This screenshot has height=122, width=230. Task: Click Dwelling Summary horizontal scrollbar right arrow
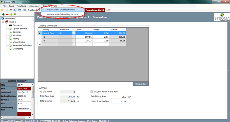click(x=29, y=117)
